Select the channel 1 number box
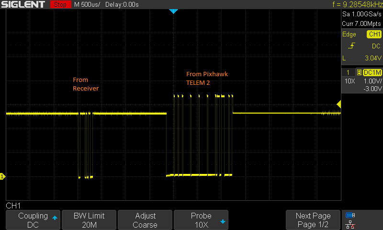This screenshot has width=383, height=230. 349,72
